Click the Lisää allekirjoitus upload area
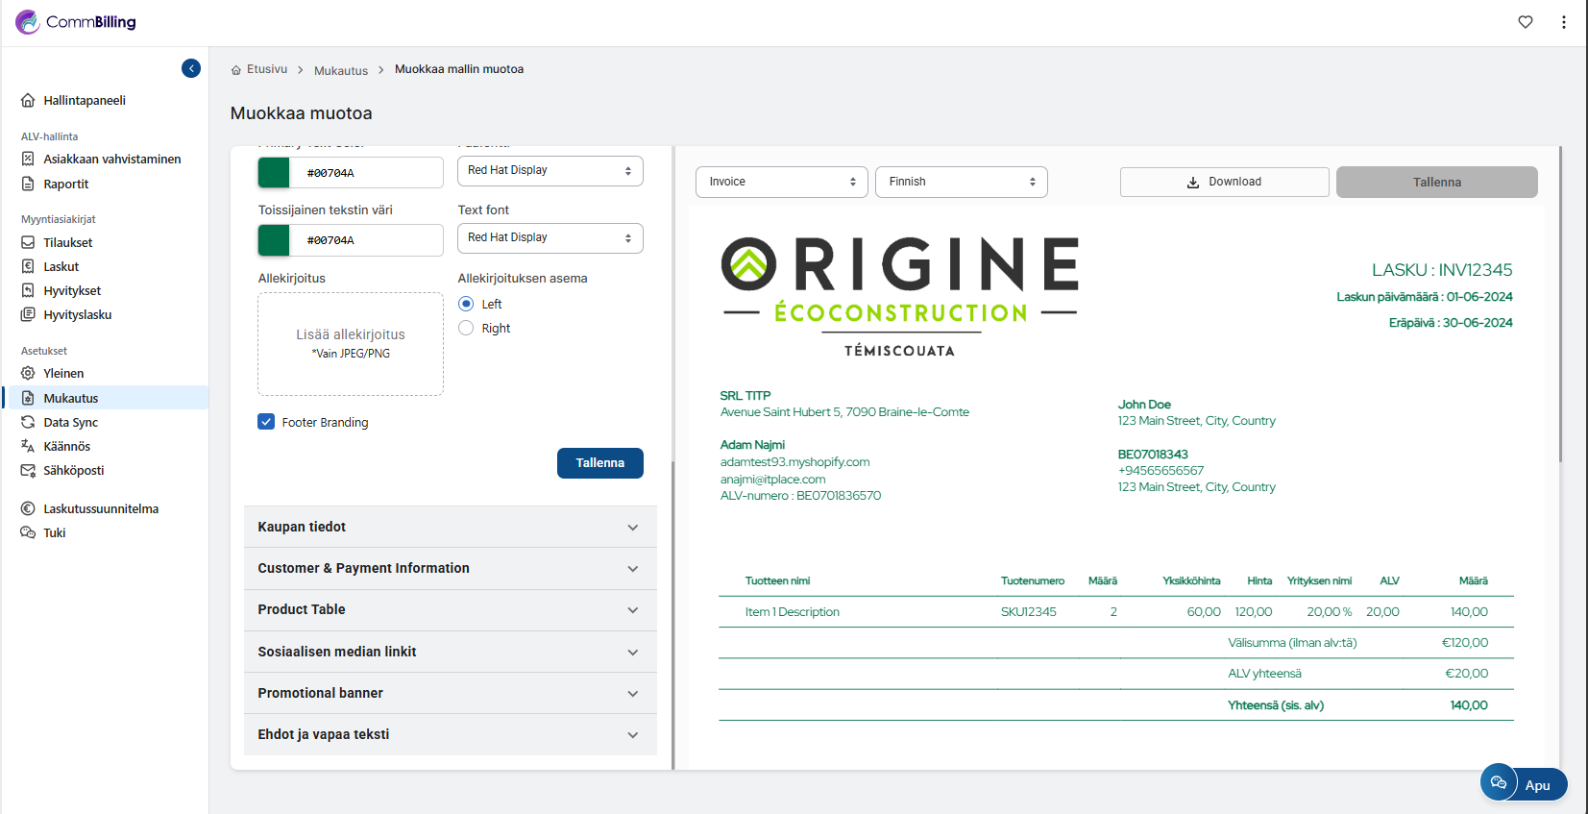1588x814 pixels. point(351,344)
